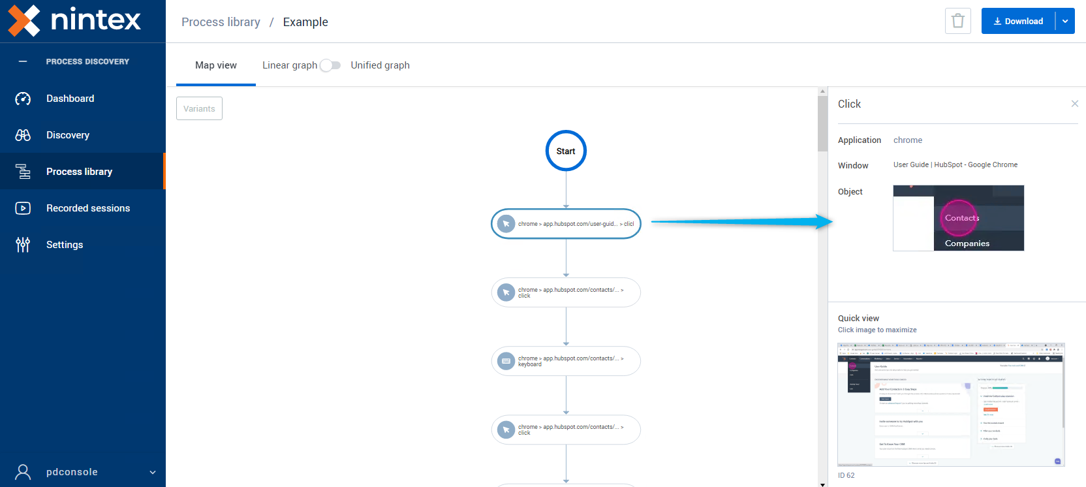Follow the Process library breadcrumb link
Image resolution: width=1086 pixels, height=487 pixels.
click(x=221, y=22)
